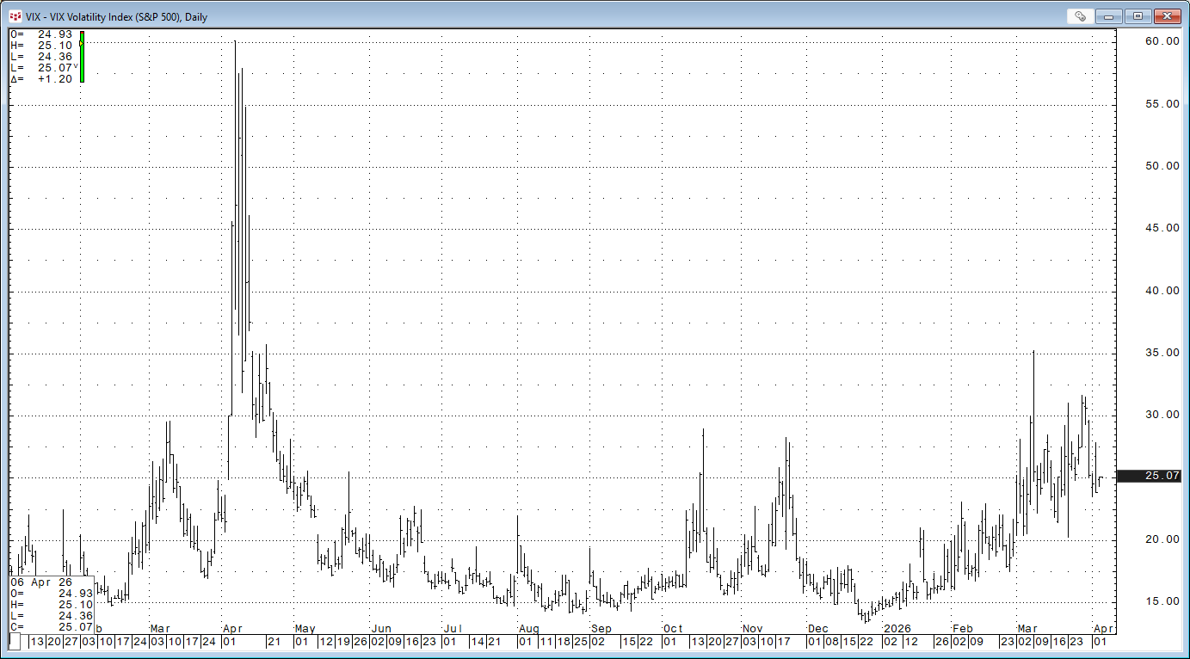This screenshot has height=659, width=1190.
Task: Click the VIX chart window icon
Action: point(15,16)
